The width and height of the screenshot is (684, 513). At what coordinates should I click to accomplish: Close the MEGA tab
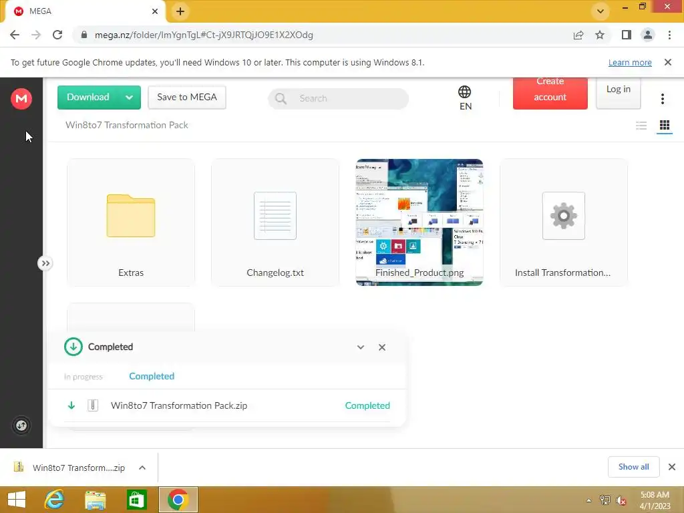(155, 11)
